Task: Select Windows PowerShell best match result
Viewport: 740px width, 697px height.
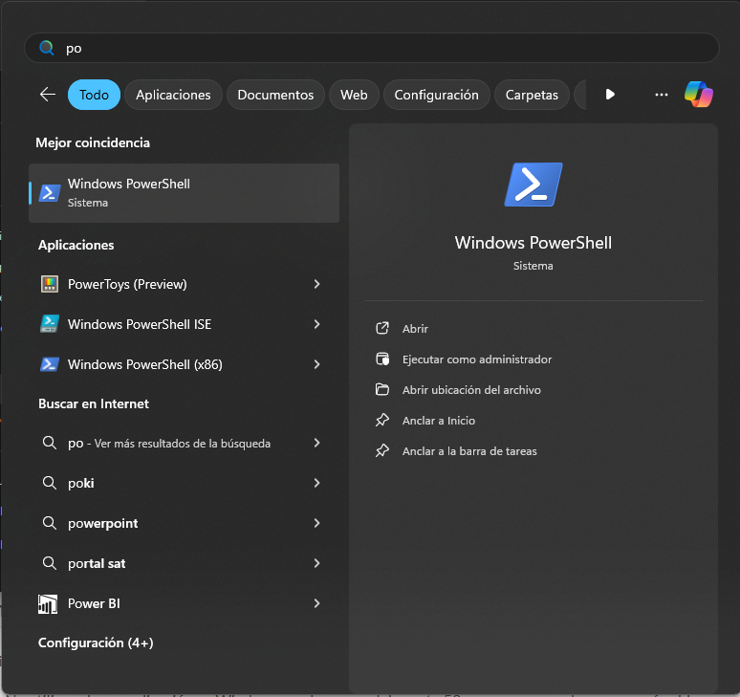Action: tap(185, 193)
